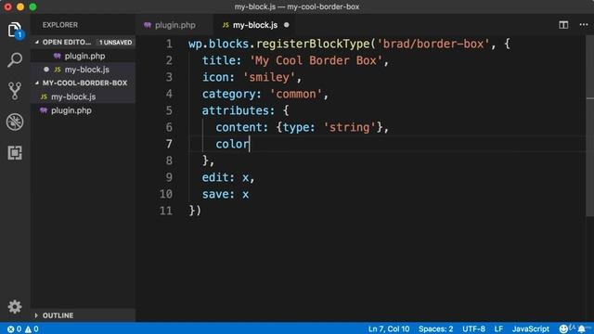This screenshot has width=594, height=334.
Task: Click the editor vertical scrollbar
Action: pyautogui.click(x=590, y=125)
